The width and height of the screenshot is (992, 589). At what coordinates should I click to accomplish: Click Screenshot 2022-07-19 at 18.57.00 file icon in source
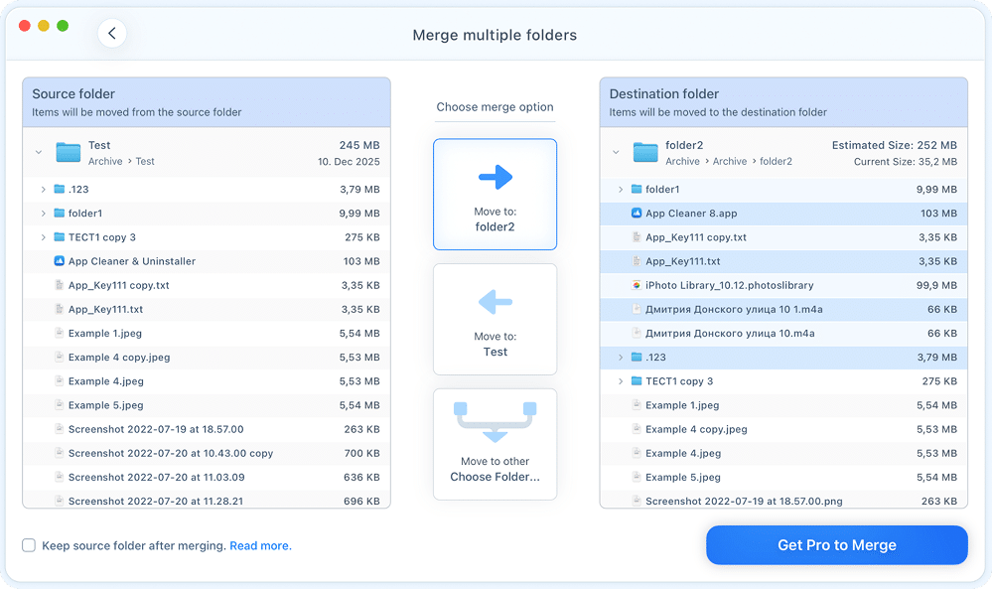click(x=59, y=429)
